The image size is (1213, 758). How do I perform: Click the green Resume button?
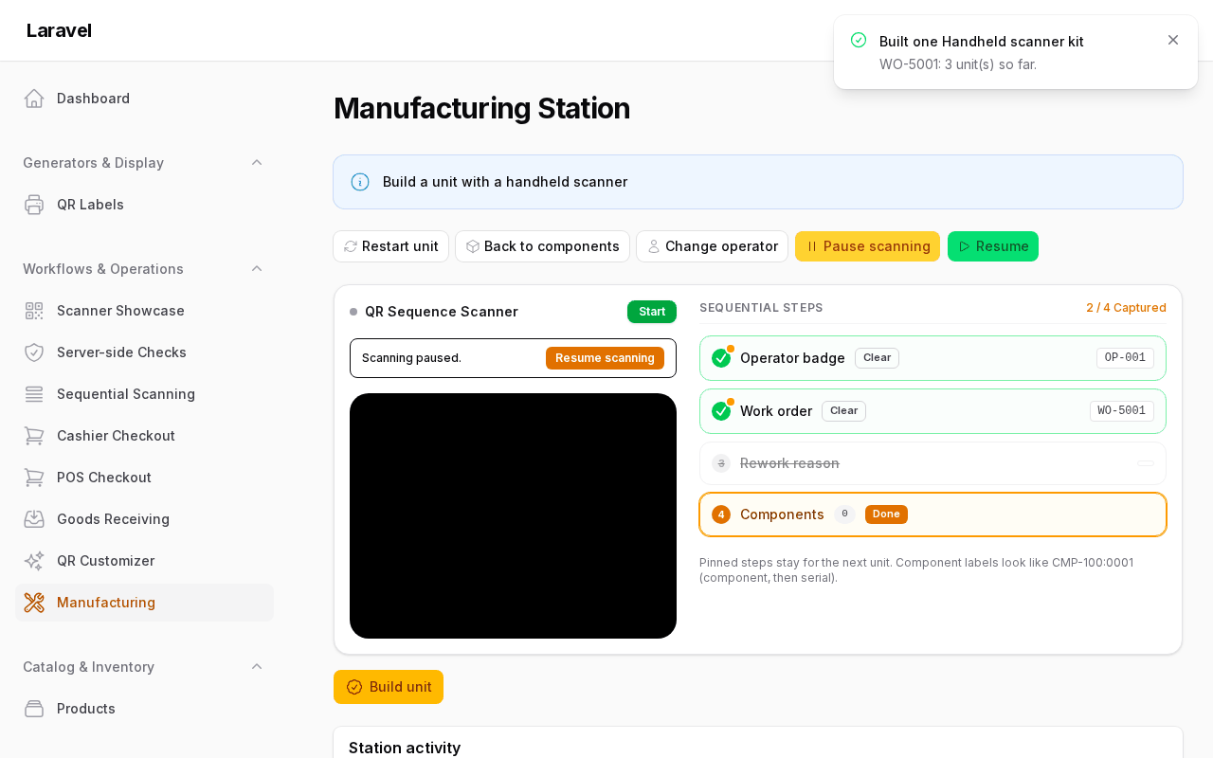(993, 246)
